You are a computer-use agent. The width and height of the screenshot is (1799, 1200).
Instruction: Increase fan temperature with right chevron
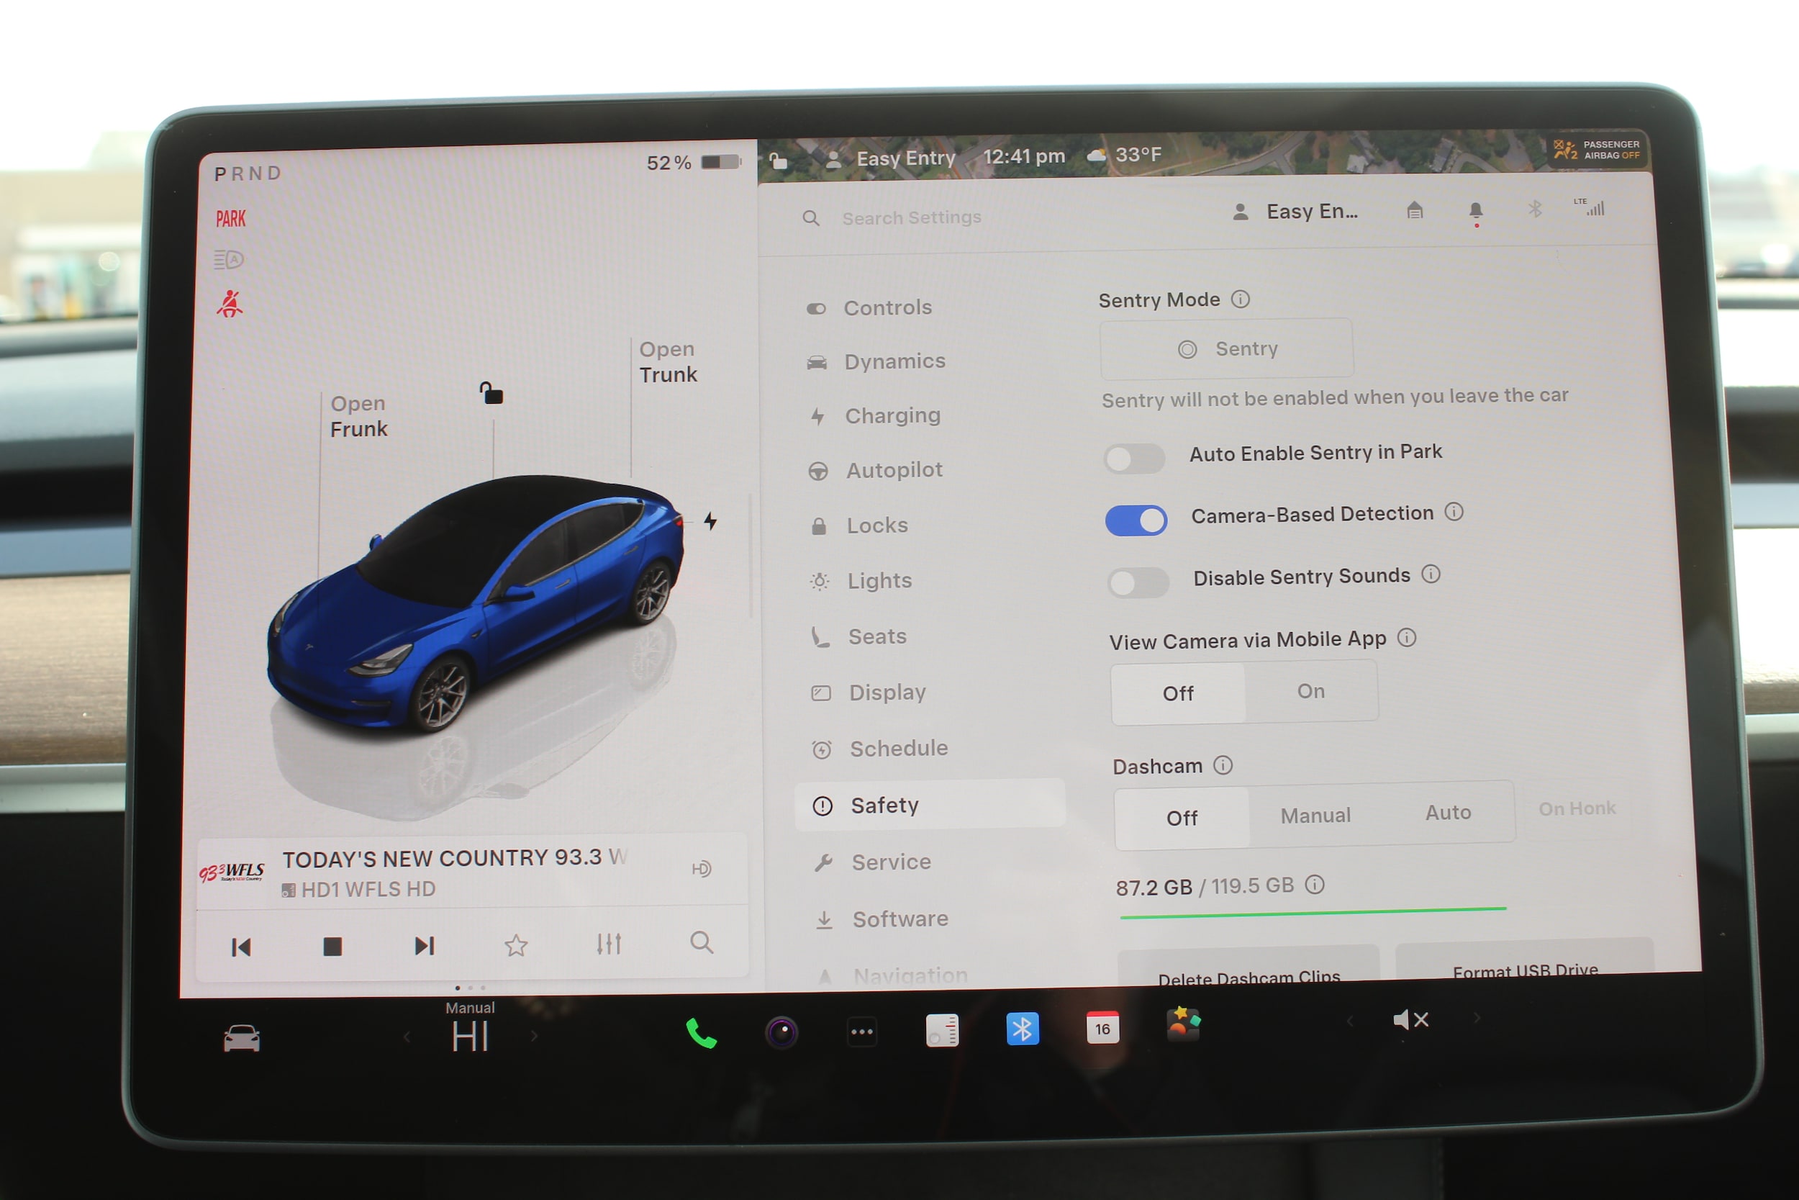point(534,1036)
